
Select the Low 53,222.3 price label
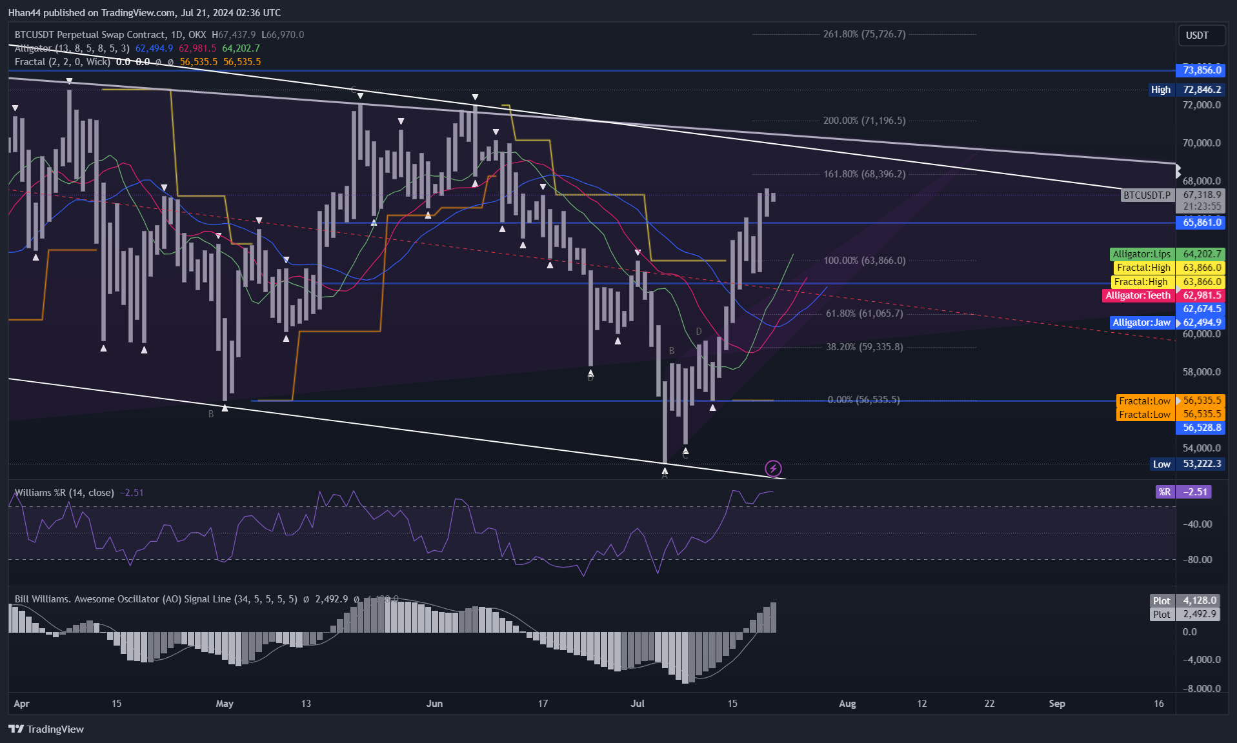pos(1187,464)
